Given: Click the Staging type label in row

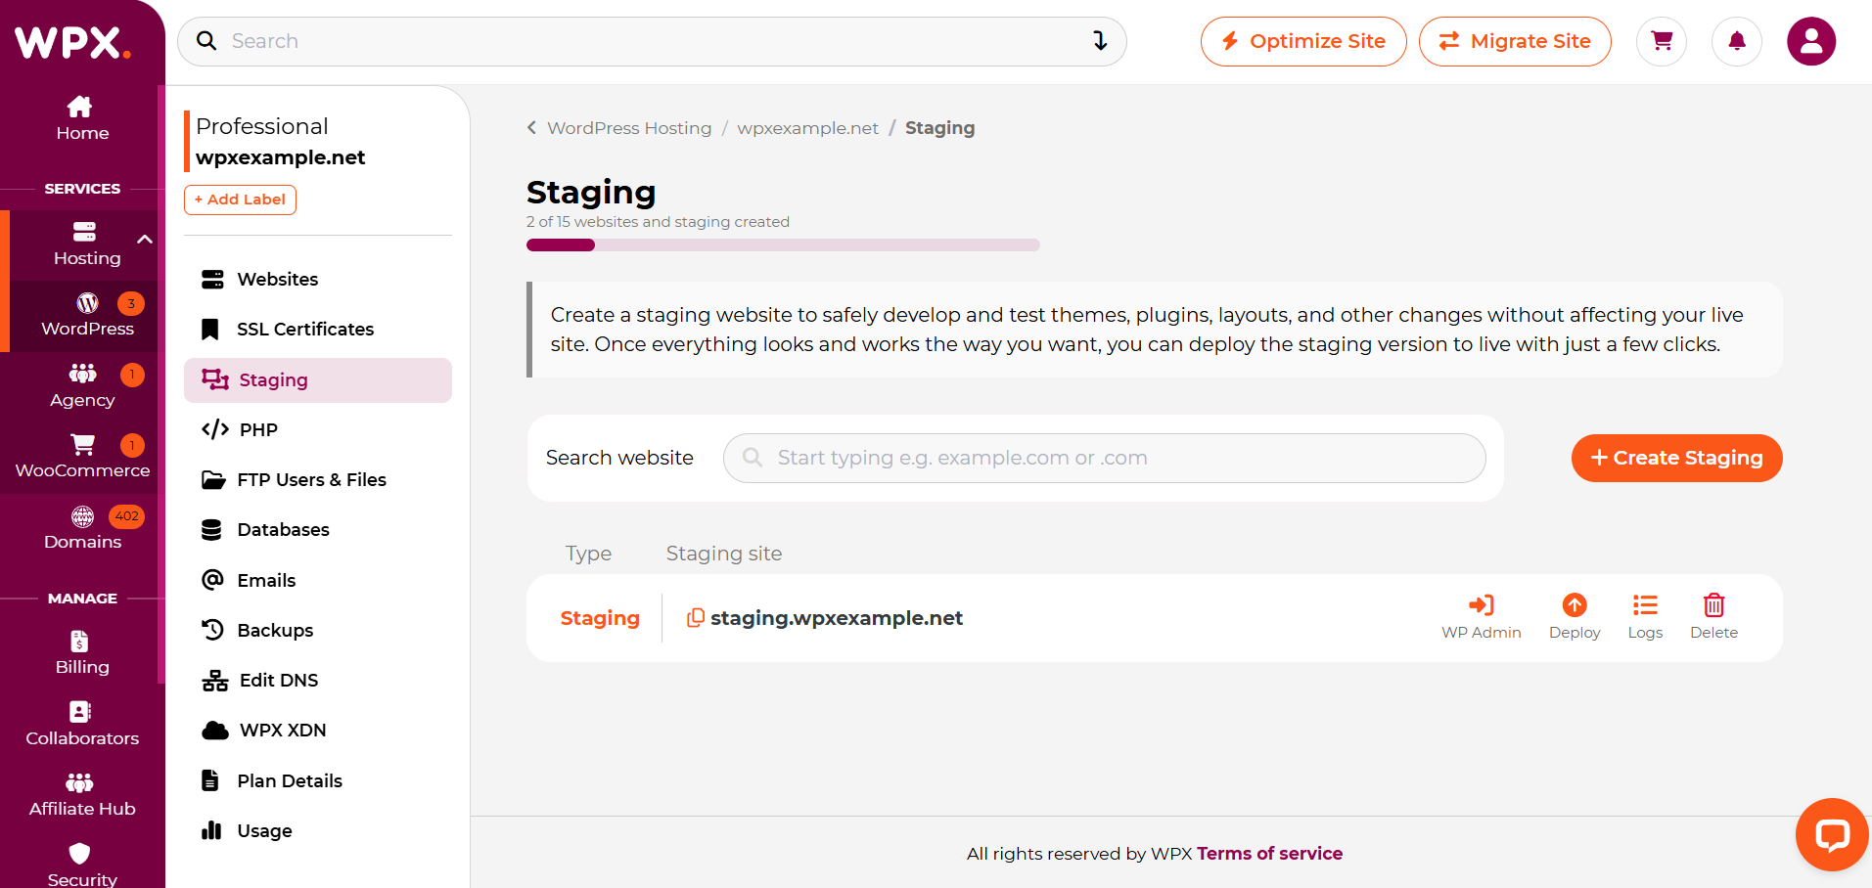Looking at the screenshot, I should [x=600, y=618].
